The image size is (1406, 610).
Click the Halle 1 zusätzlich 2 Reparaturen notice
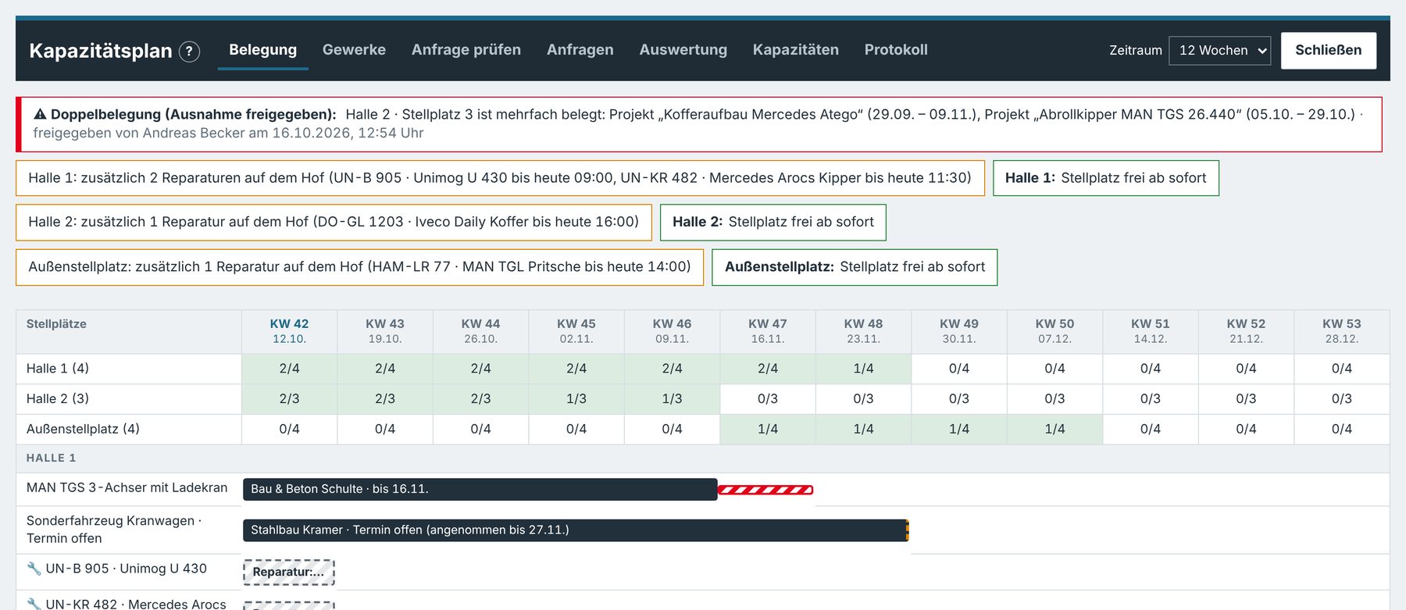[x=500, y=178]
